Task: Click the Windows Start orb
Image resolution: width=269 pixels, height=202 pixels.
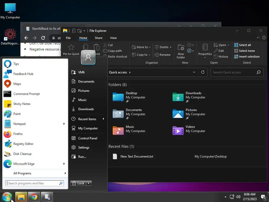Action: (7, 197)
